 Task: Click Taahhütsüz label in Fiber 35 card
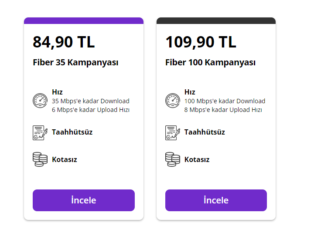(x=72, y=132)
